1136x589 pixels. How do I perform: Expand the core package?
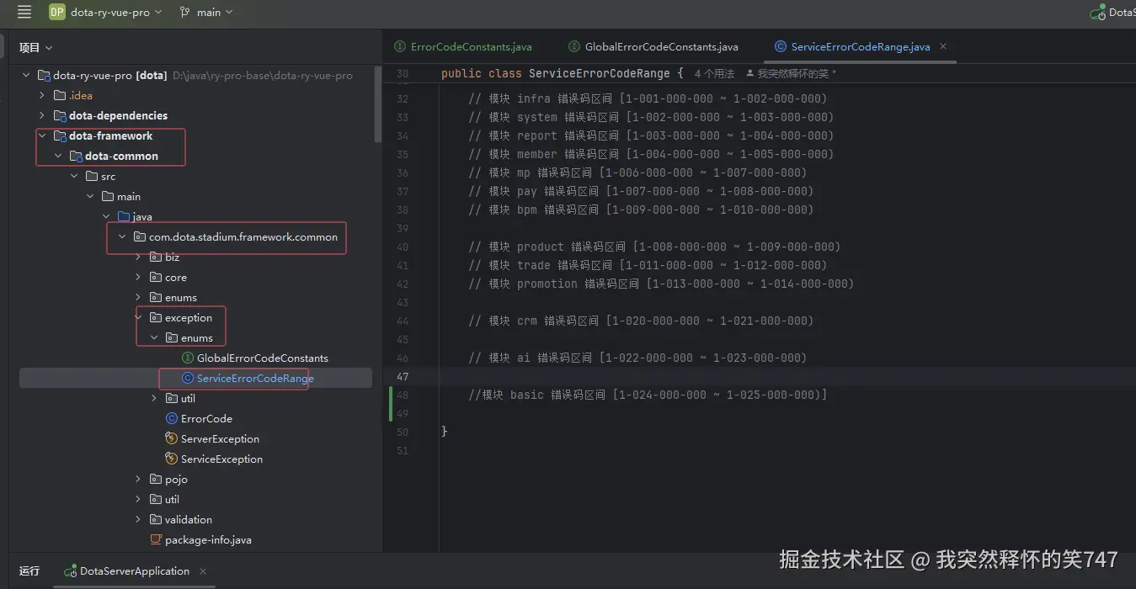(x=138, y=277)
